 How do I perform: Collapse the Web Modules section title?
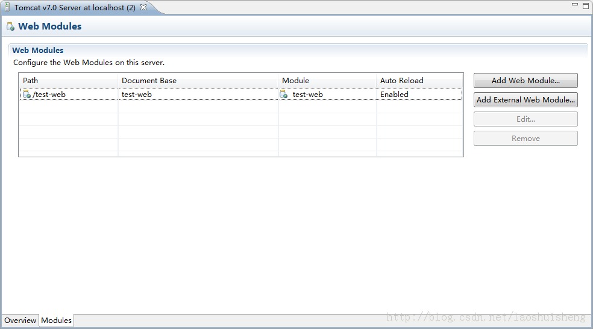[x=38, y=50]
